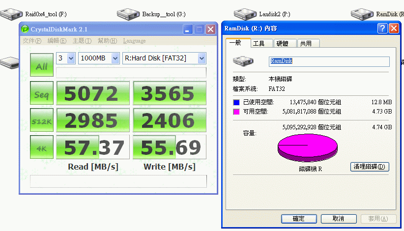Viewport: 404px width, 231px height.
Task: Click the Write [MB/s] column label
Action: (x=170, y=167)
